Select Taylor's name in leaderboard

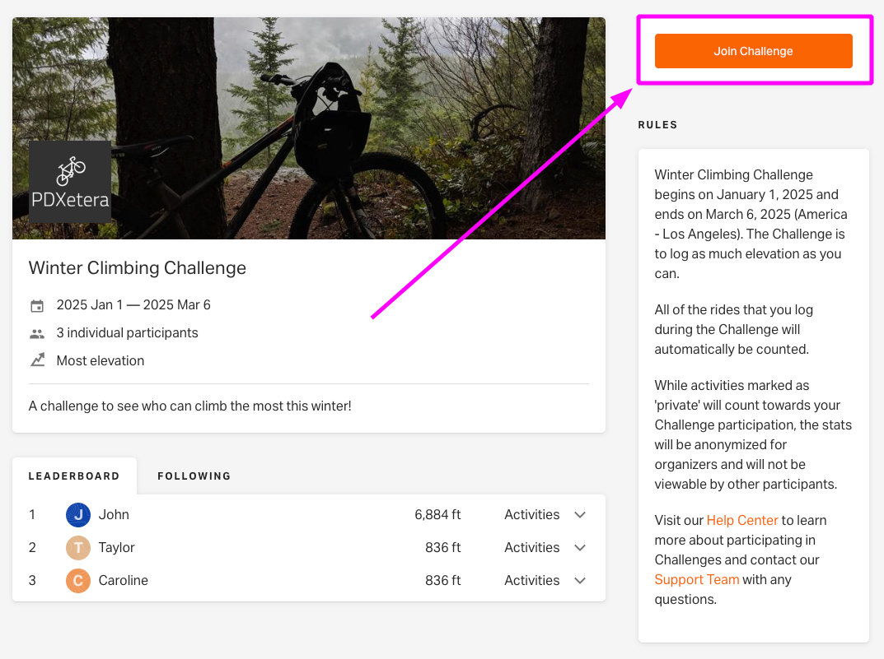click(117, 548)
